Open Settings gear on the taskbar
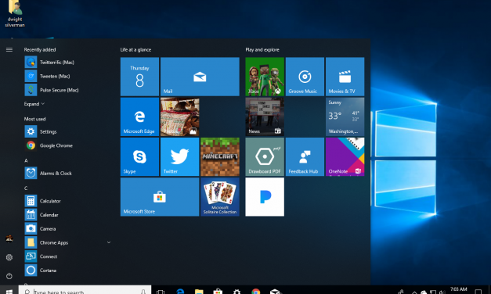The image size is (491, 294). tap(236, 291)
